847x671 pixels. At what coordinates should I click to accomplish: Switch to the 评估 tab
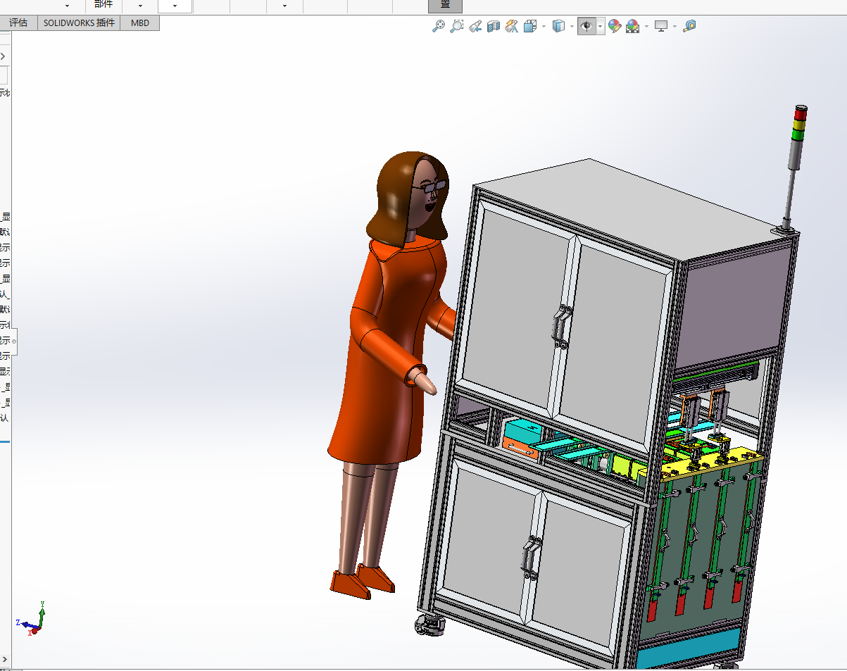click(x=18, y=23)
